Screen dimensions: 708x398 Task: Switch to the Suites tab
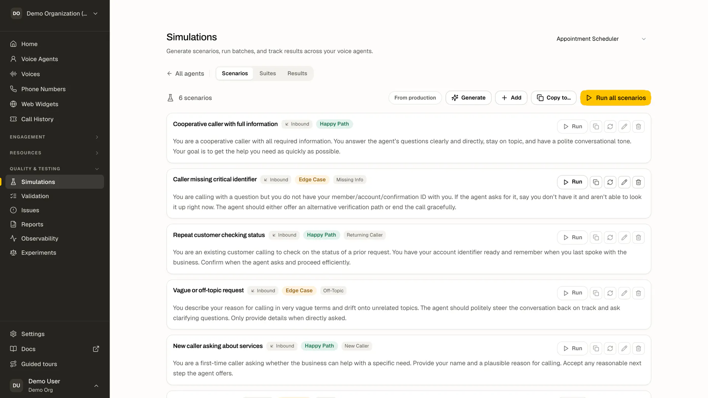(267, 73)
